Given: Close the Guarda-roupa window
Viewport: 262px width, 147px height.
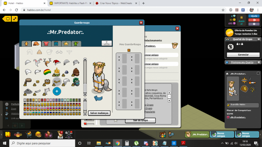Looking at the screenshot, I should point(141,23).
